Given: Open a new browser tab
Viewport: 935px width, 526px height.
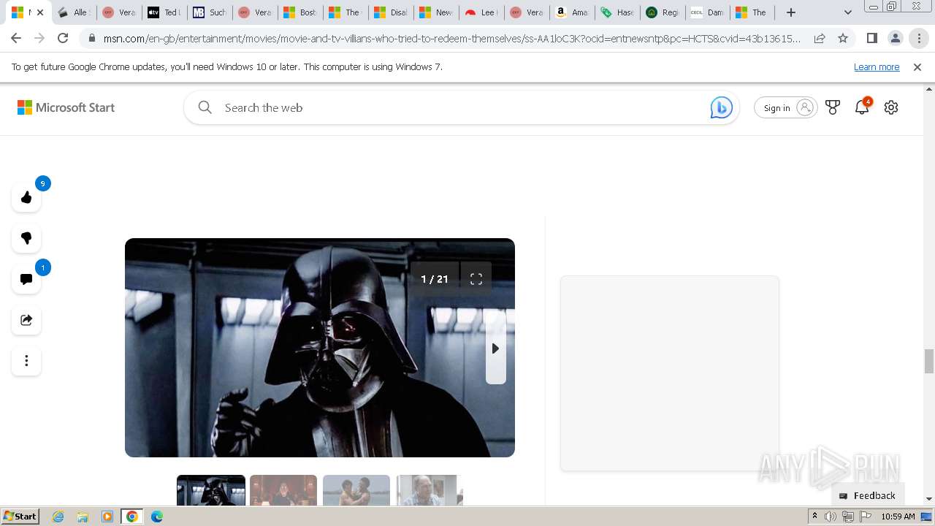Looking at the screenshot, I should point(791,12).
